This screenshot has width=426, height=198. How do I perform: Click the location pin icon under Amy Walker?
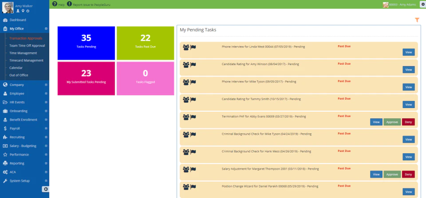point(23,11)
